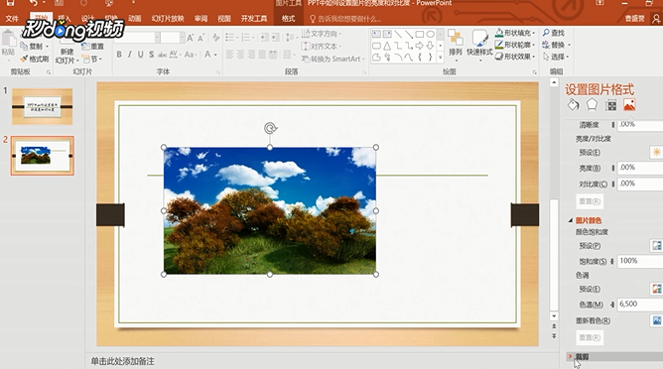The image size is (663, 369).
Task: Open the Effects pentagon icon
Action: click(x=592, y=104)
